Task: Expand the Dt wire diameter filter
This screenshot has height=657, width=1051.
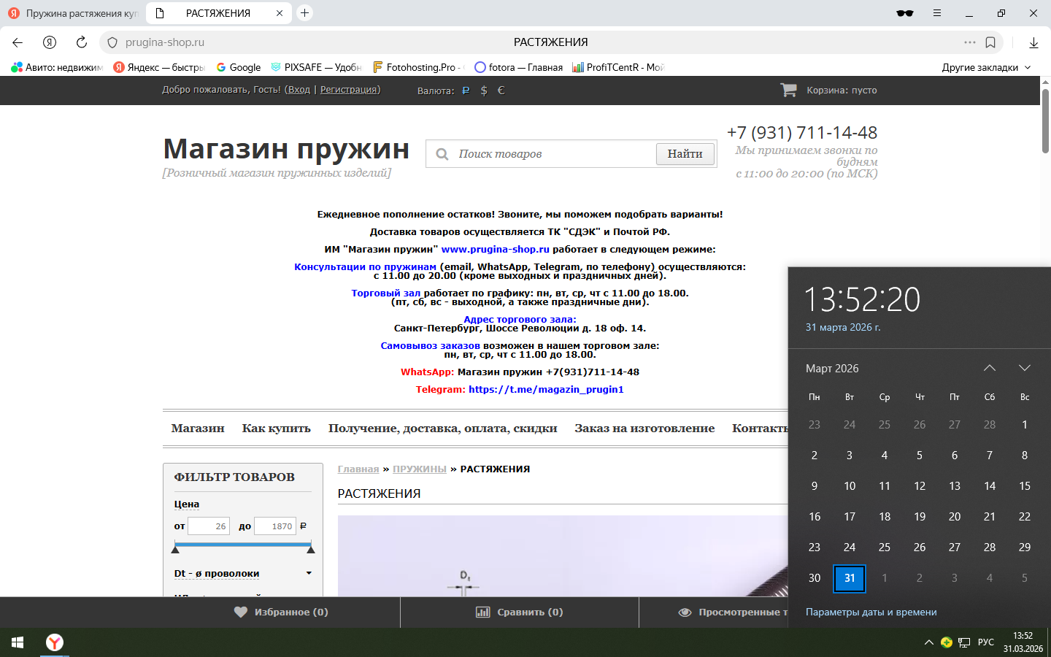Action: [x=309, y=573]
